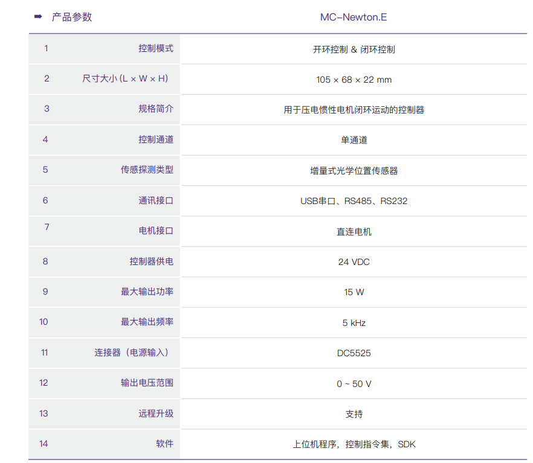Screen dimensions: 533x463
Task: Click the 0 ~ 50 V voltage range
Action: point(354,384)
